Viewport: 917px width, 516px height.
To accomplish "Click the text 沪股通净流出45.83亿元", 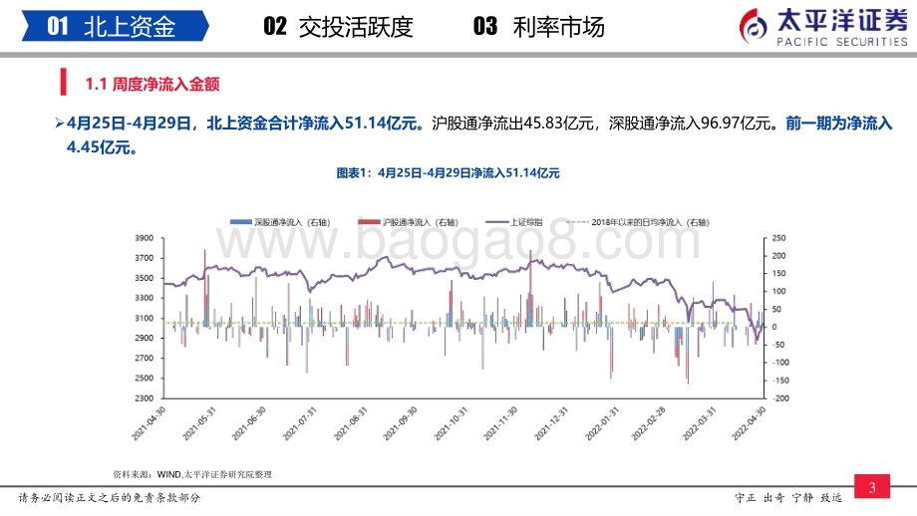I will (512, 124).
